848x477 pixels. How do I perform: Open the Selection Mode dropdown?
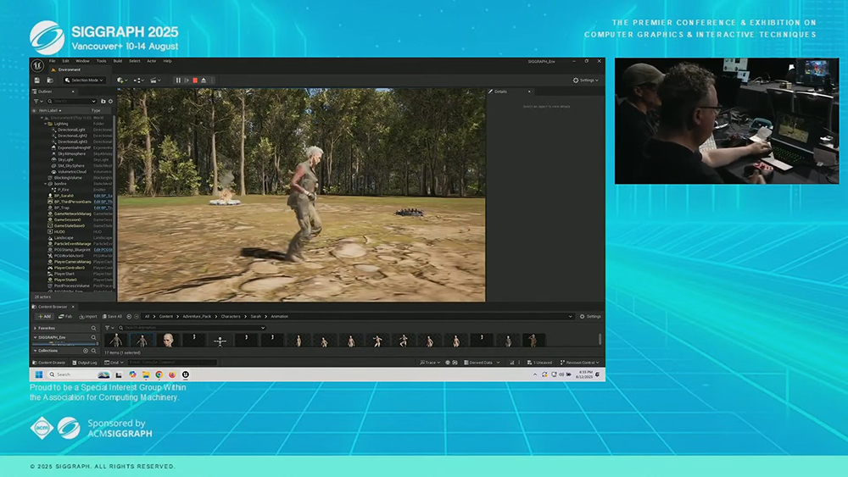click(83, 80)
